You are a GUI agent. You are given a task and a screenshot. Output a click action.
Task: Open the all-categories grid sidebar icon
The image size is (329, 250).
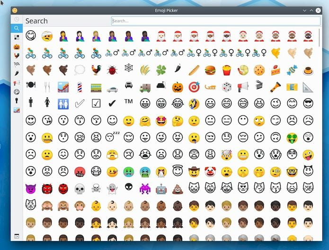click(17, 37)
